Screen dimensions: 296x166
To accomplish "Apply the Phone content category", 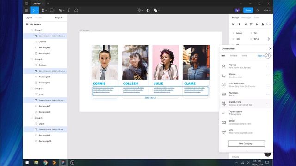I will point(246,76).
